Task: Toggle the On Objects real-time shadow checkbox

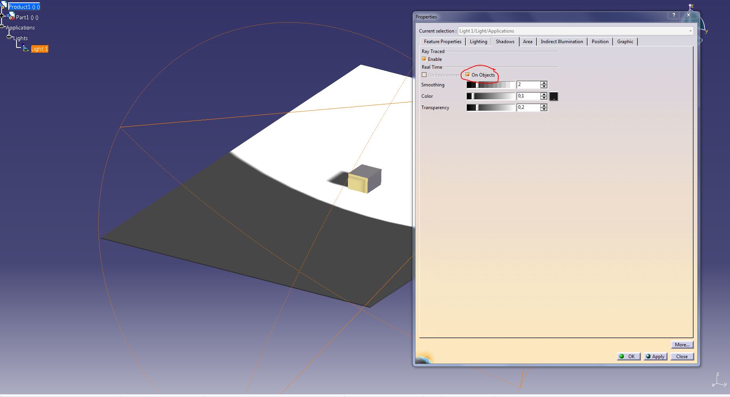Action: pos(467,75)
